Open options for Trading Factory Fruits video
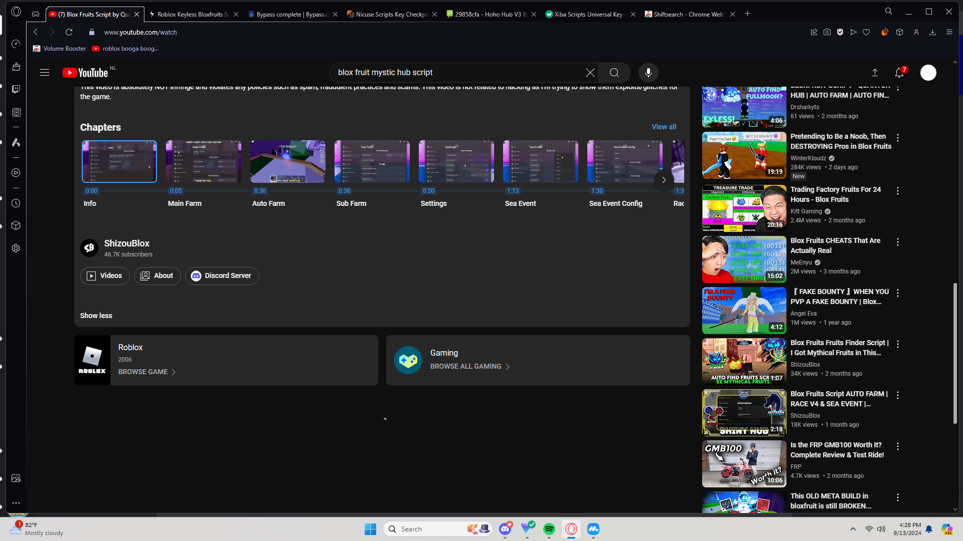963x541 pixels. 898,191
